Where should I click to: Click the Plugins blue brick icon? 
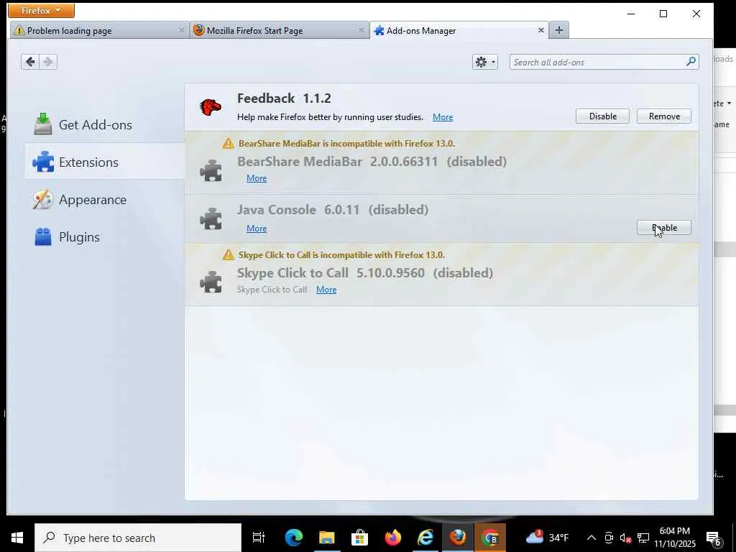pyautogui.click(x=42, y=236)
